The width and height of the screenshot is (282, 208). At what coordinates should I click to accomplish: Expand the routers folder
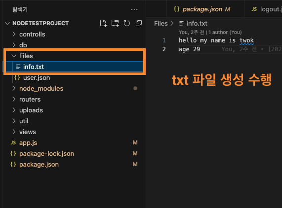(x=14, y=99)
